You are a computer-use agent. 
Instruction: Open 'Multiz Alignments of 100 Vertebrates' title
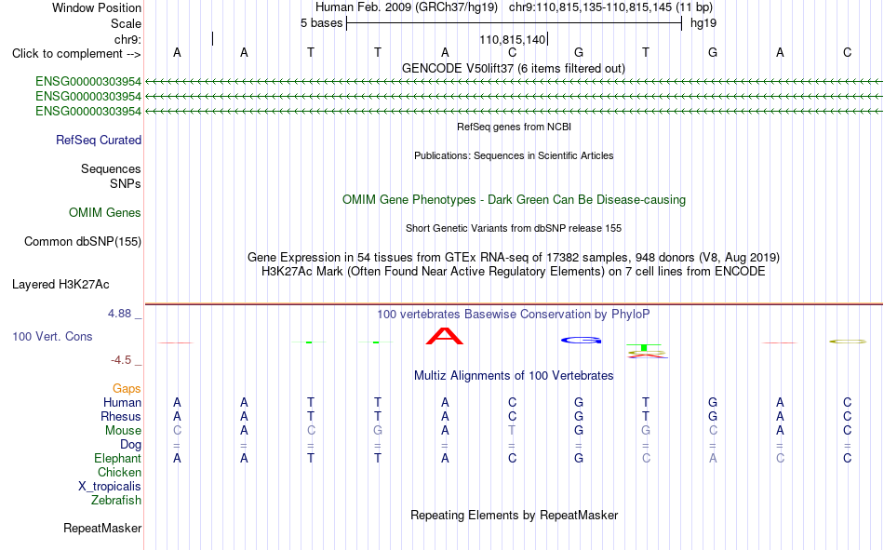[514, 376]
